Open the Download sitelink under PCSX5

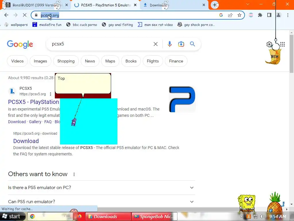pos(17,122)
